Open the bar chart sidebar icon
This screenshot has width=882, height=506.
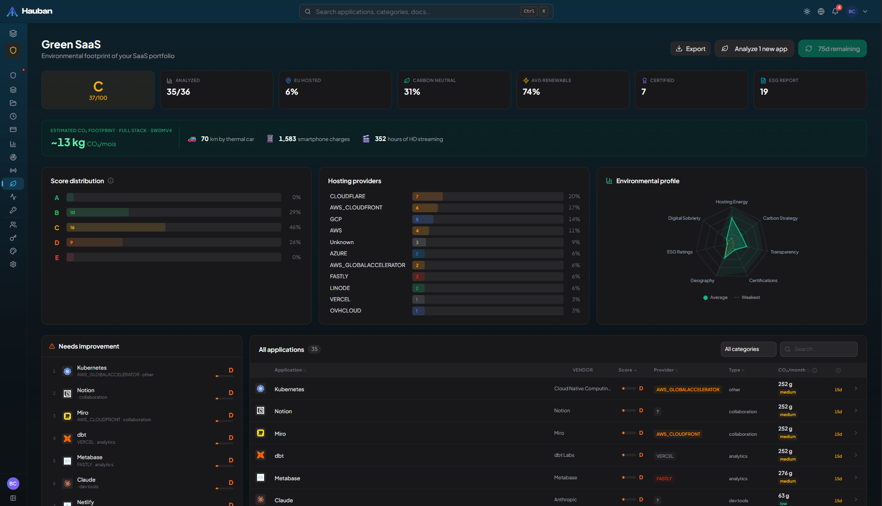(x=13, y=144)
